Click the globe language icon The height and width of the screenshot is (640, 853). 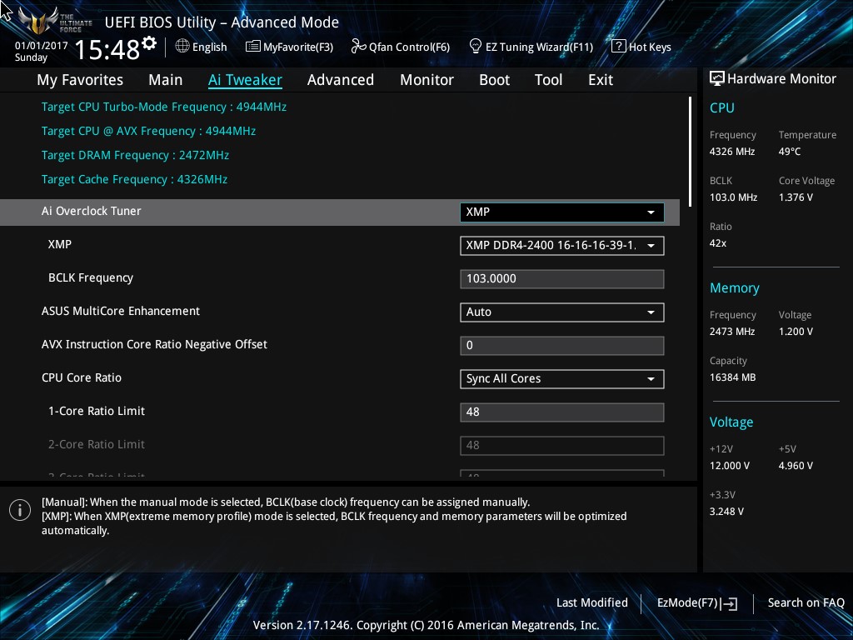[x=182, y=47]
